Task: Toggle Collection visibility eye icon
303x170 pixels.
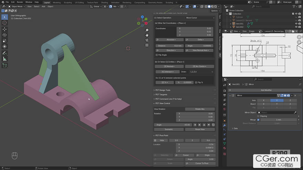Action: tap(296, 14)
